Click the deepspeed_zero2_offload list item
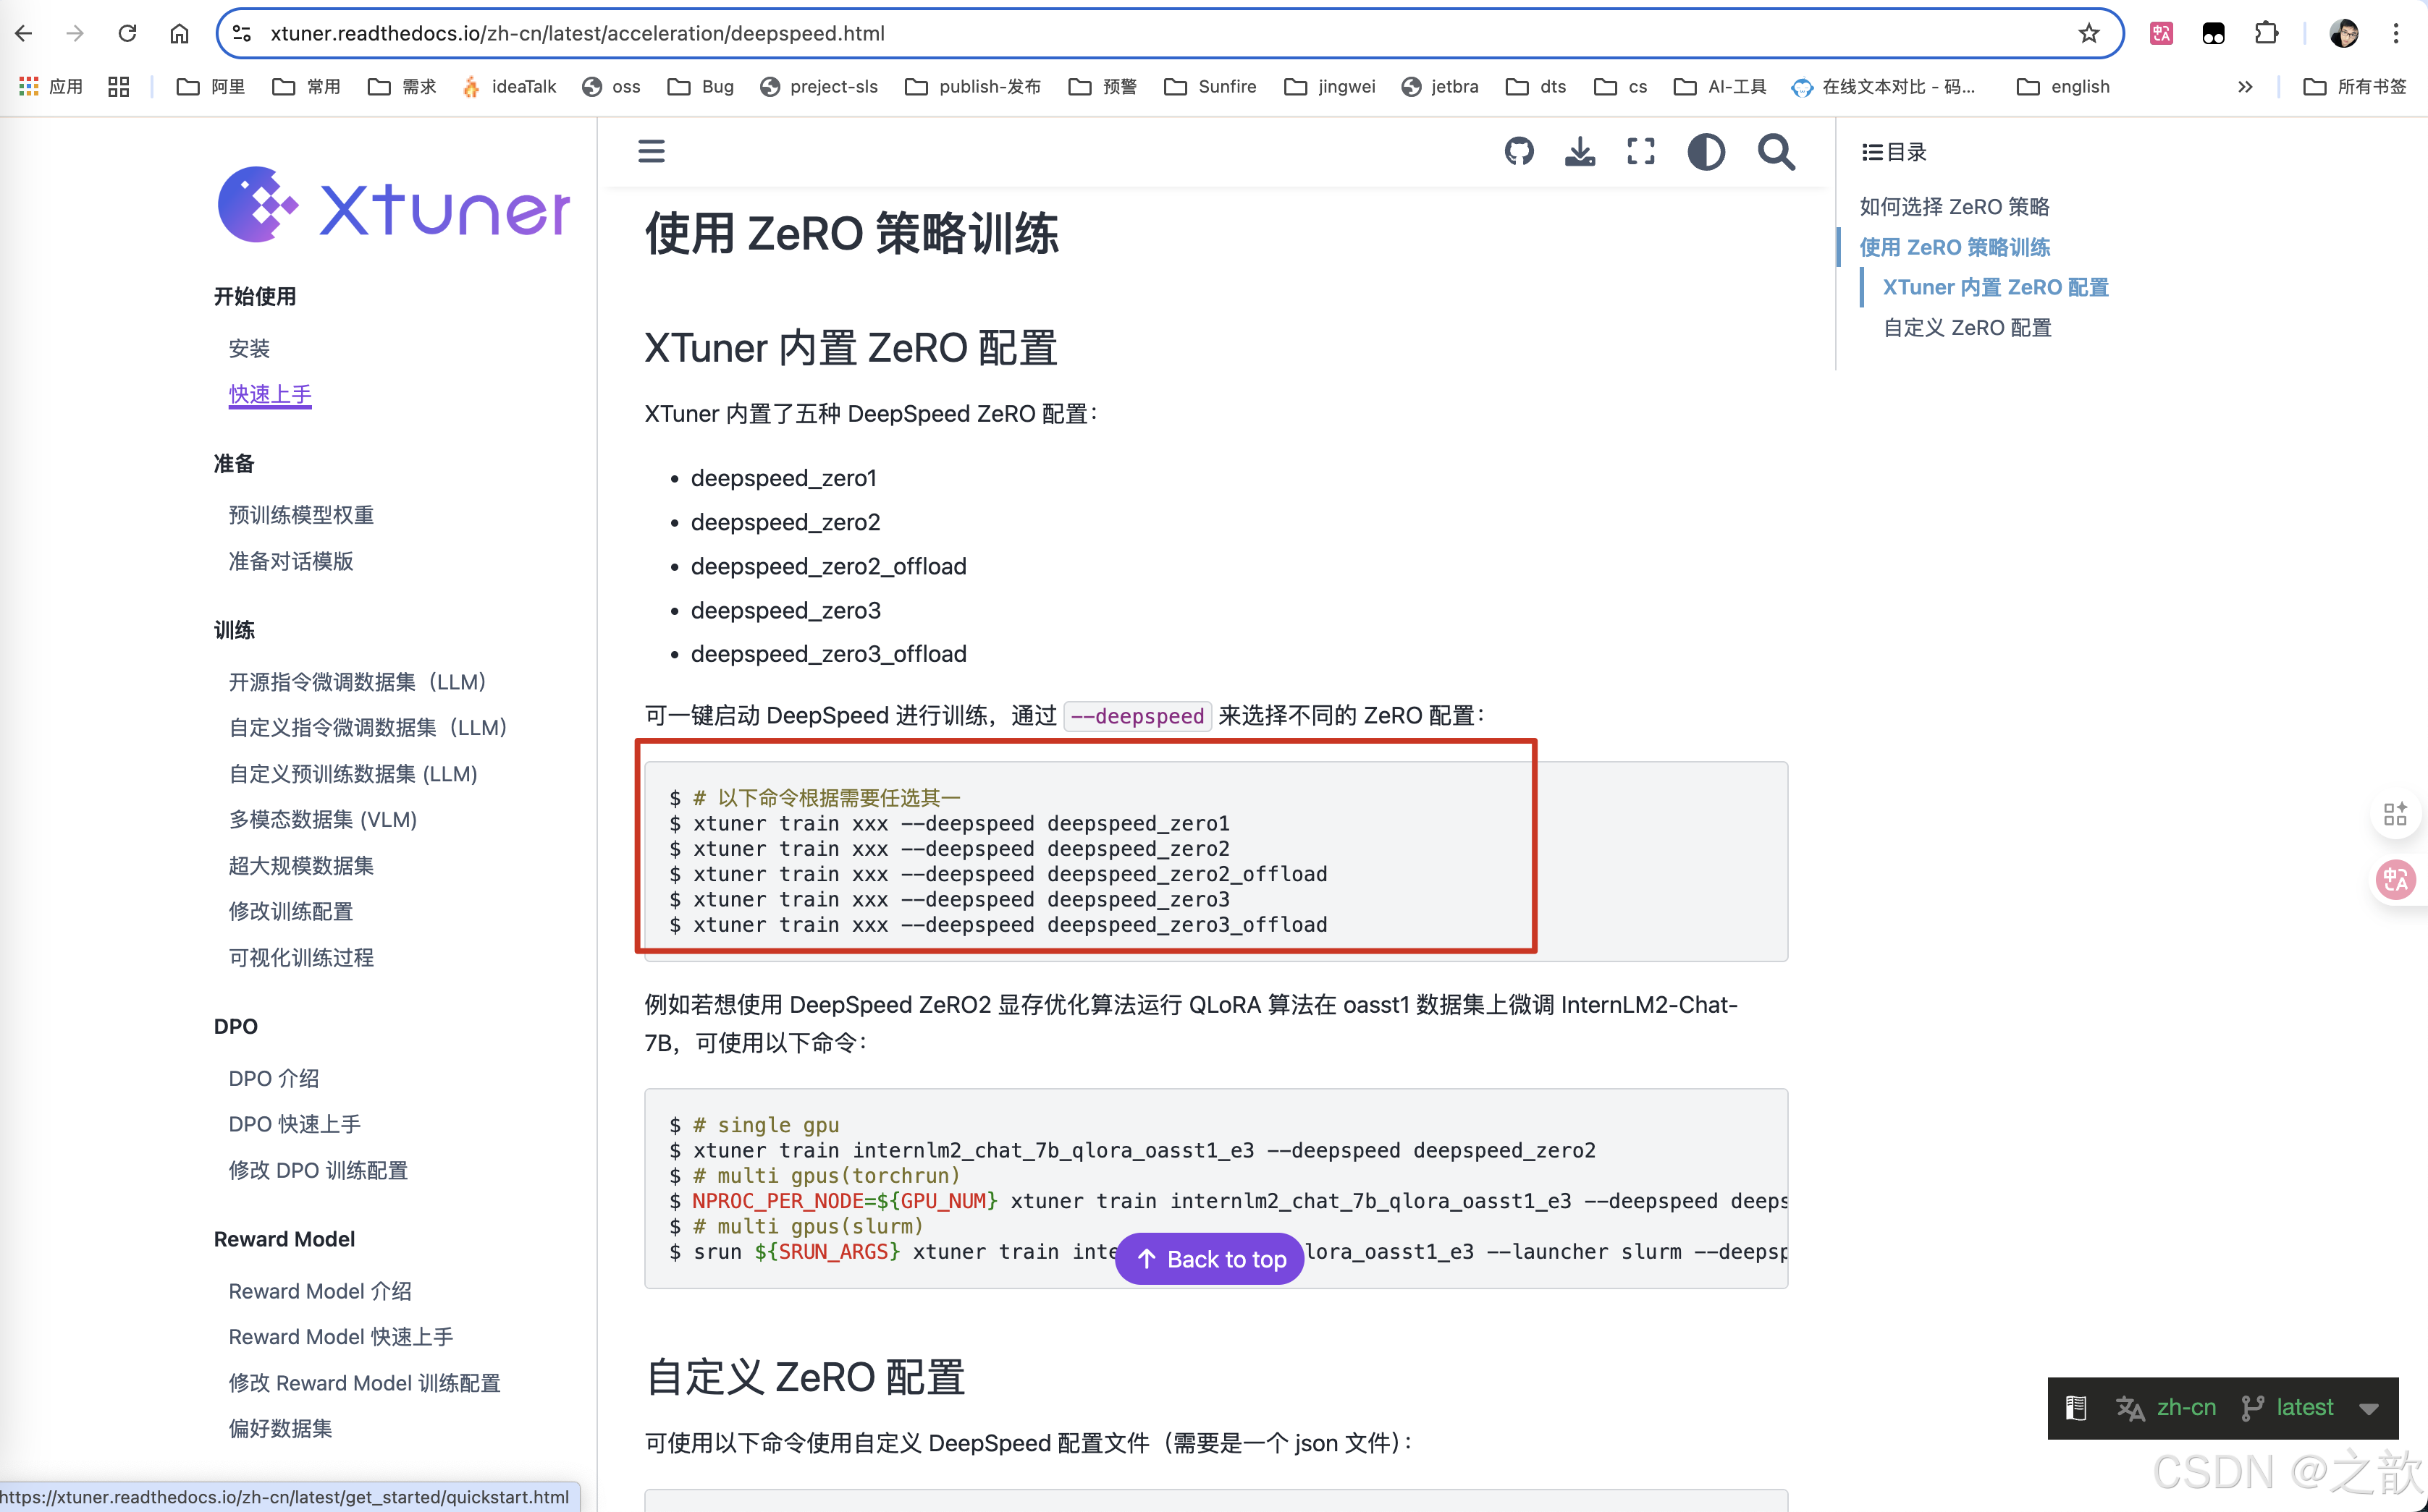 [x=828, y=566]
